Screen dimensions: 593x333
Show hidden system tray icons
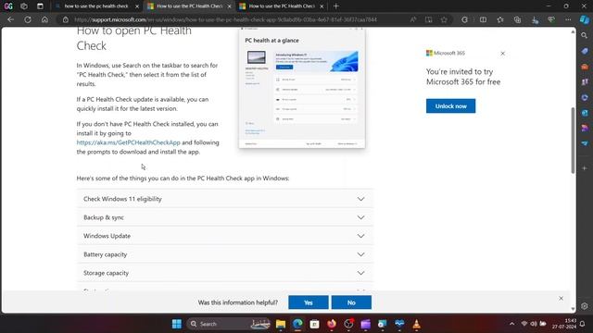[x=511, y=324]
